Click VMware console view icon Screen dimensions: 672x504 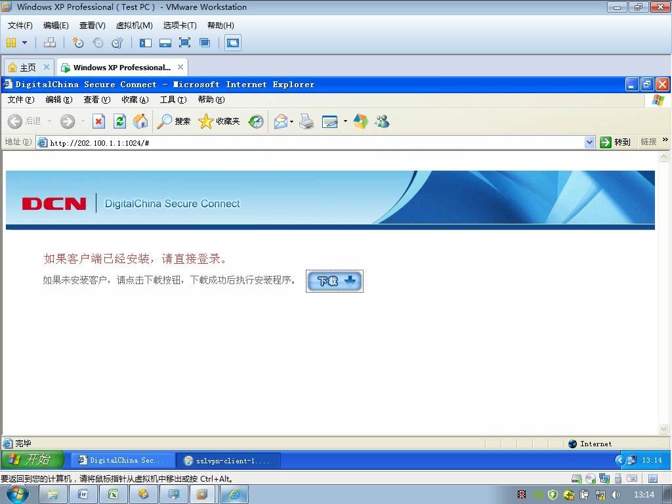pyautogui.click(x=233, y=43)
